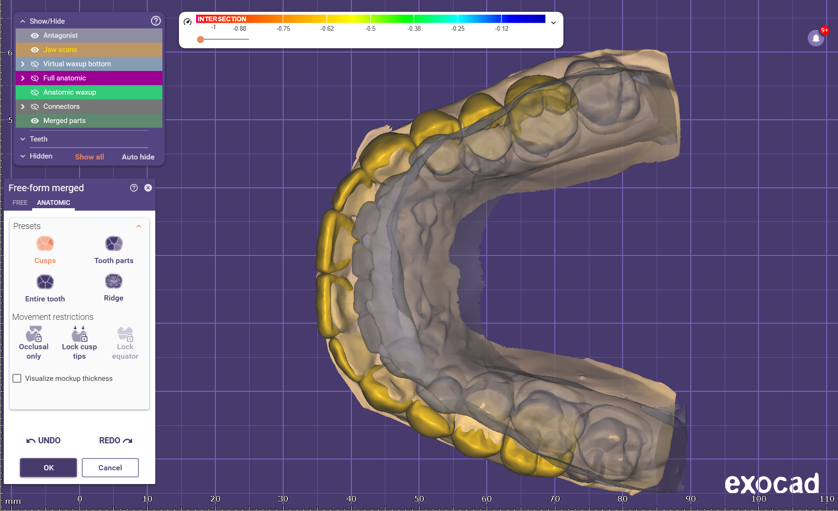Open the intersection color scale dropdown

553,23
